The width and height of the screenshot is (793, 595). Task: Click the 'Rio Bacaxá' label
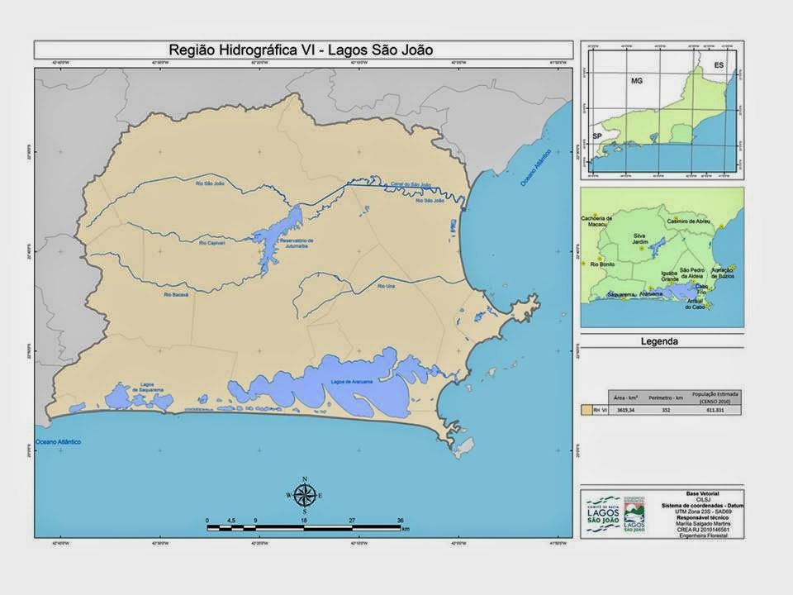click(x=176, y=294)
